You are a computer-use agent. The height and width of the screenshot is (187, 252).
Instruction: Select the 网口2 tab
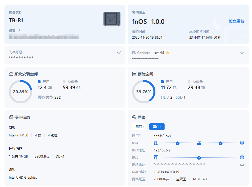157,127
